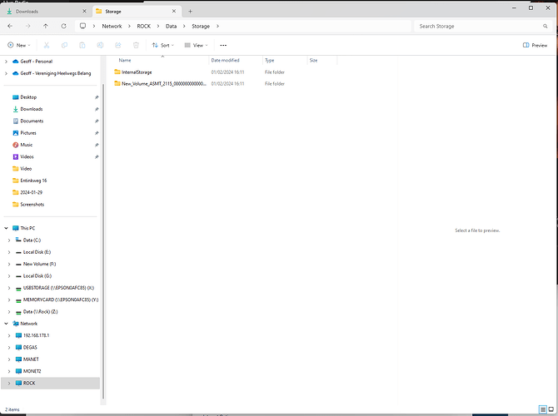Click the New button in toolbar
The image size is (558, 416).
click(x=20, y=45)
